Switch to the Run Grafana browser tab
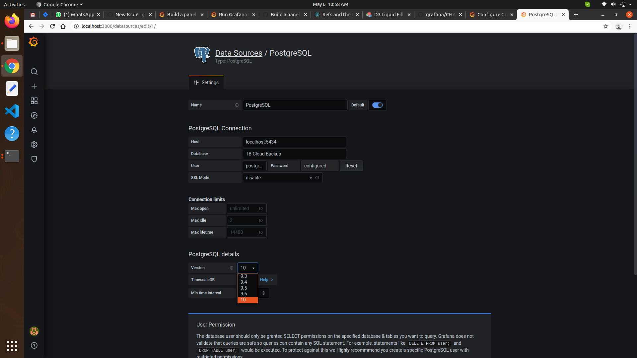 pyautogui.click(x=234, y=15)
